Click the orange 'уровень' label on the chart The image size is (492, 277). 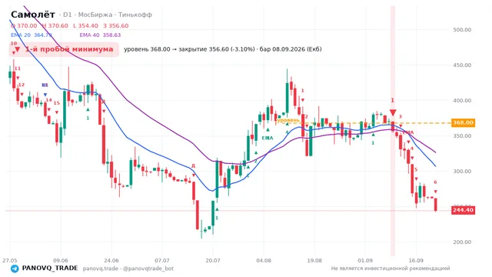[288, 120]
